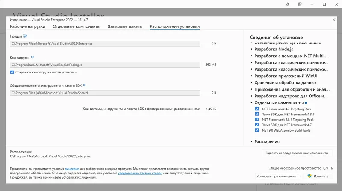Uncheck .NET Framework 4.7 Targeting Pack
This screenshot has width=342, height=191.
[x=257, y=109]
